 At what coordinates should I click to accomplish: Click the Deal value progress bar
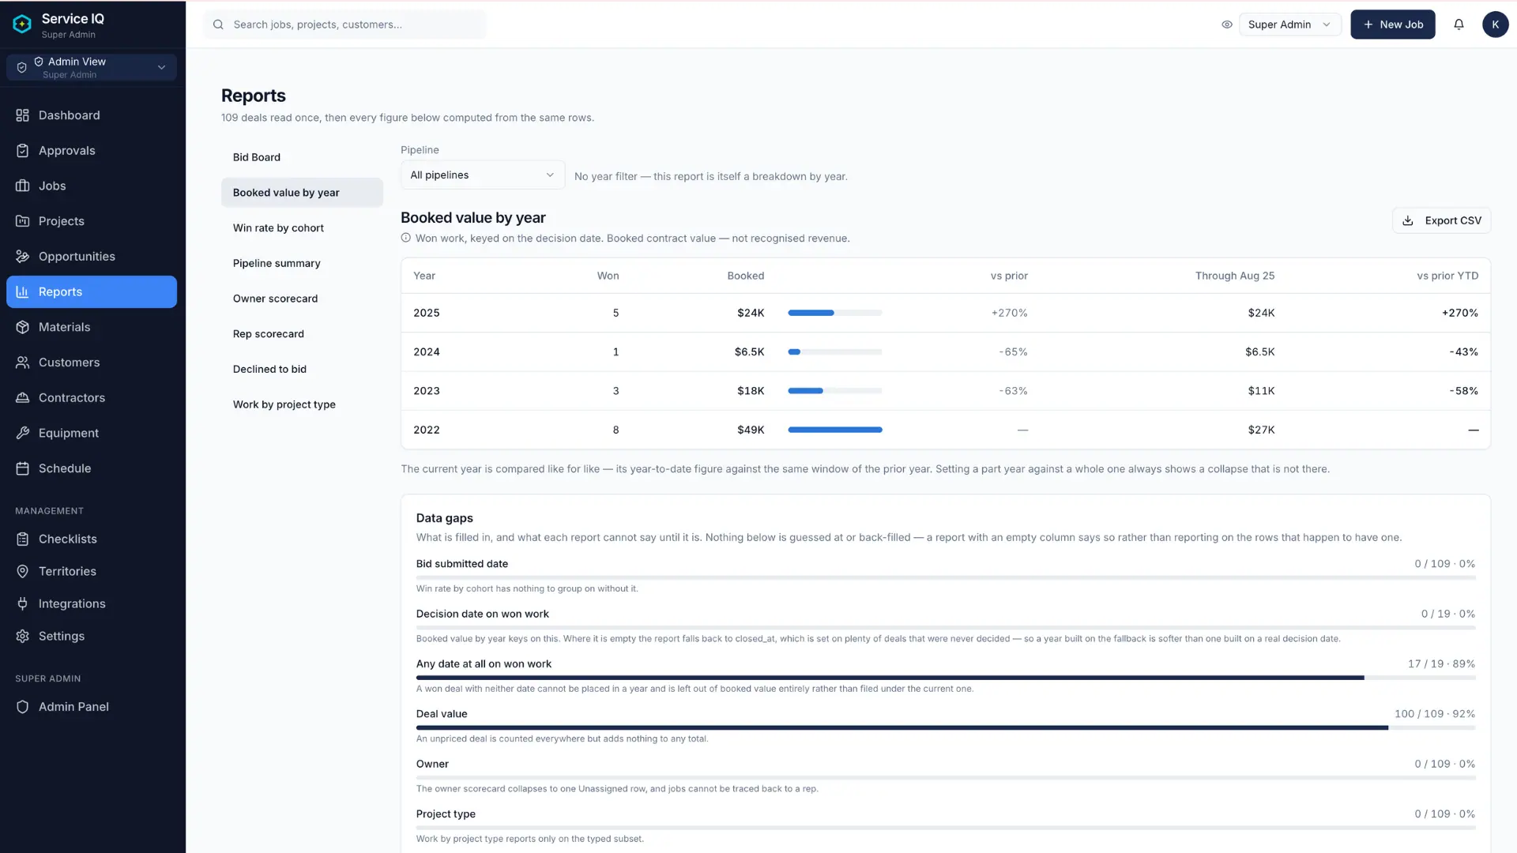[x=946, y=727]
